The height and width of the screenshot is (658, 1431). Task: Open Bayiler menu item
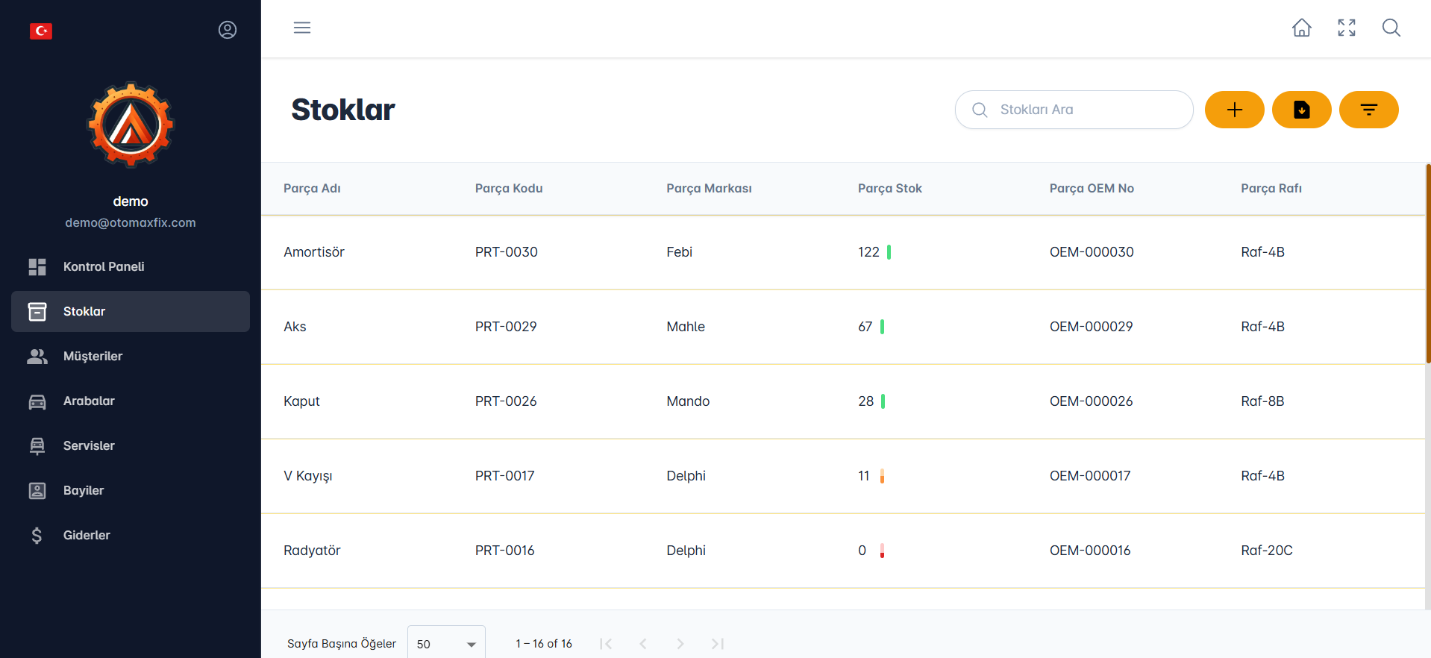[131, 491]
